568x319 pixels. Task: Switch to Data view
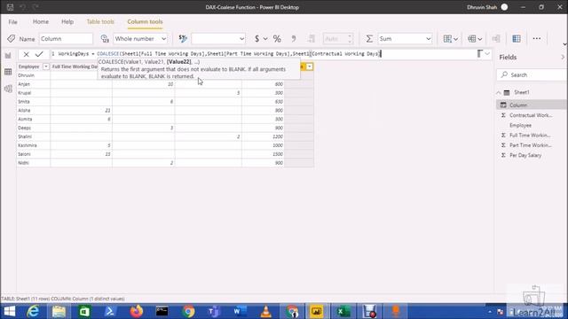8,72
